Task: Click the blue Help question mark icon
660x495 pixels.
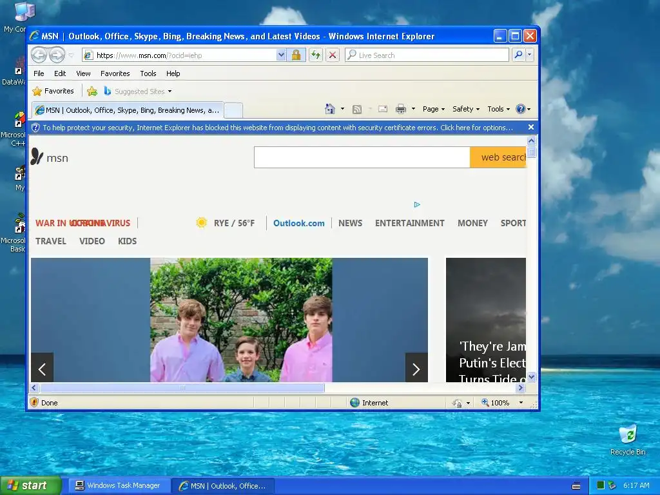Action: (521, 109)
